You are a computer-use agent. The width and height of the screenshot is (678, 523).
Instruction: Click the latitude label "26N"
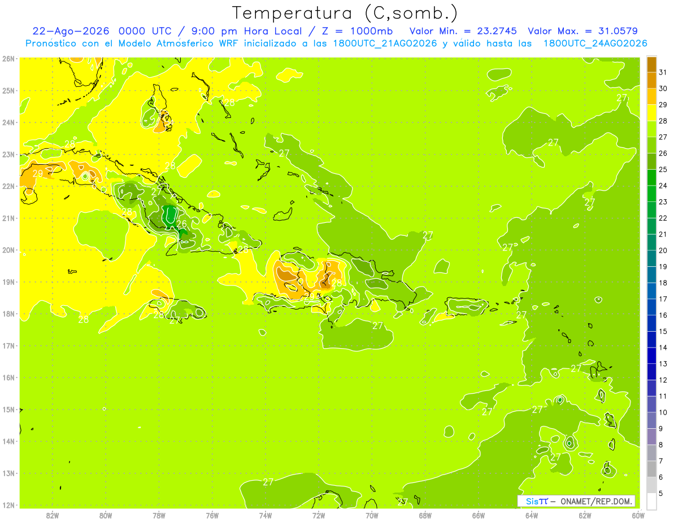pos(8,59)
